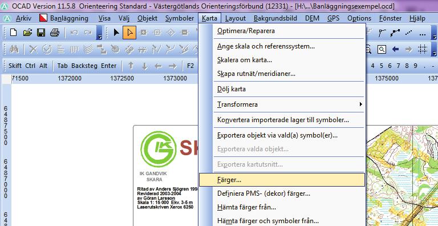Image resolution: width=438 pixels, height=226 pixels.
Task: Expand view toolbar overflow beside grid icon
Action: 434,50
